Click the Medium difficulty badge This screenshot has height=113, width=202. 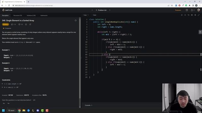pos(5,24)
